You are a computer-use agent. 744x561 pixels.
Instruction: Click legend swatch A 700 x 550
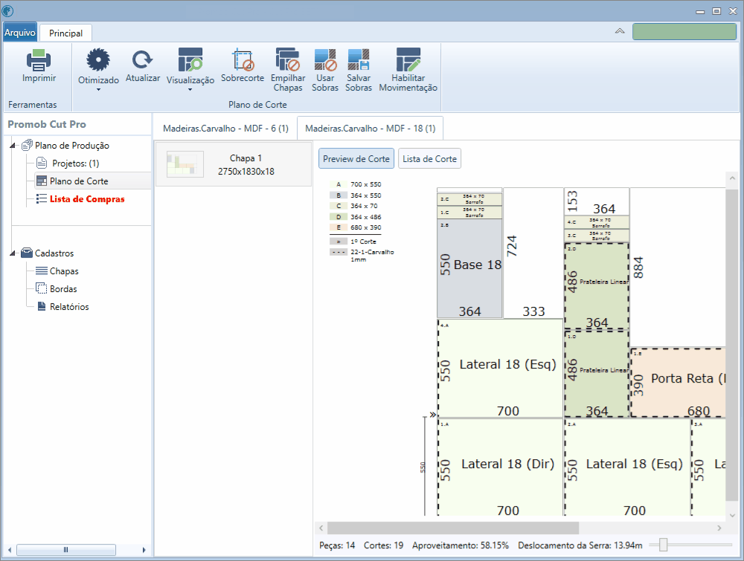click(339, 184)
